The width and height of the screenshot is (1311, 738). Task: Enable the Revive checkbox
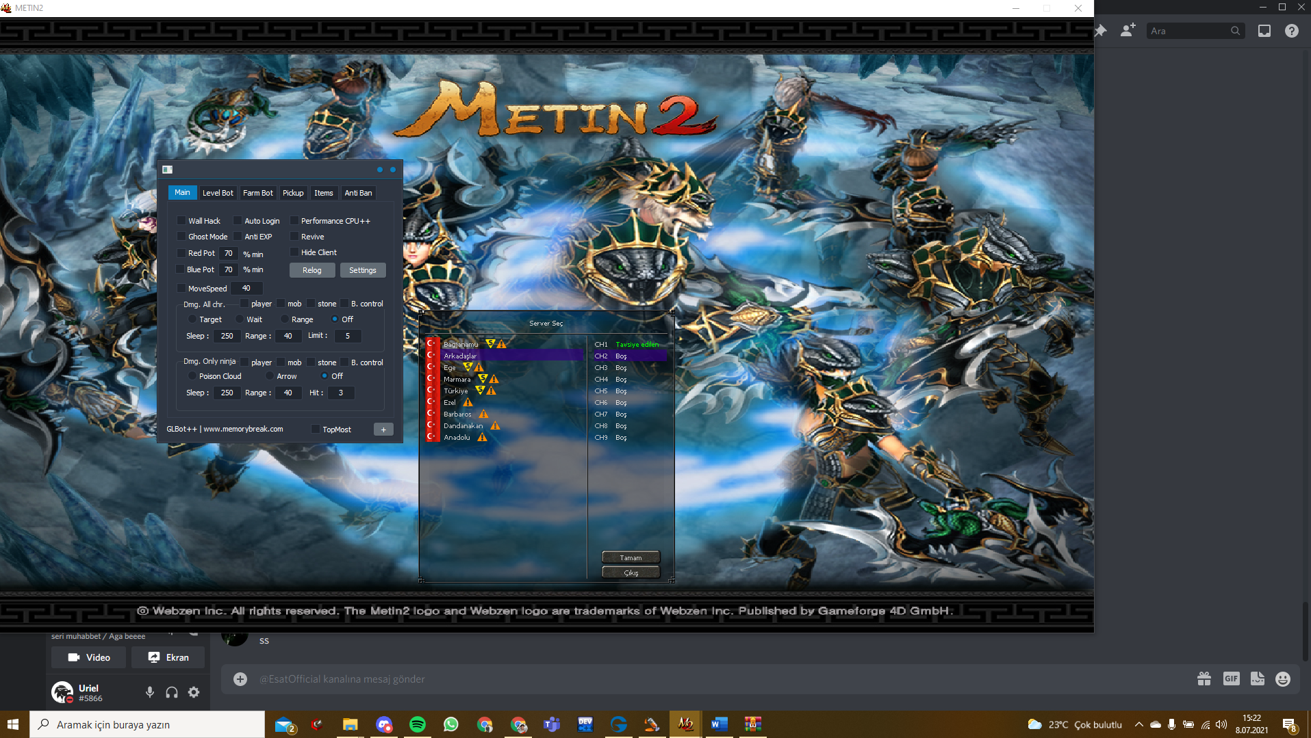click(294, 237)
